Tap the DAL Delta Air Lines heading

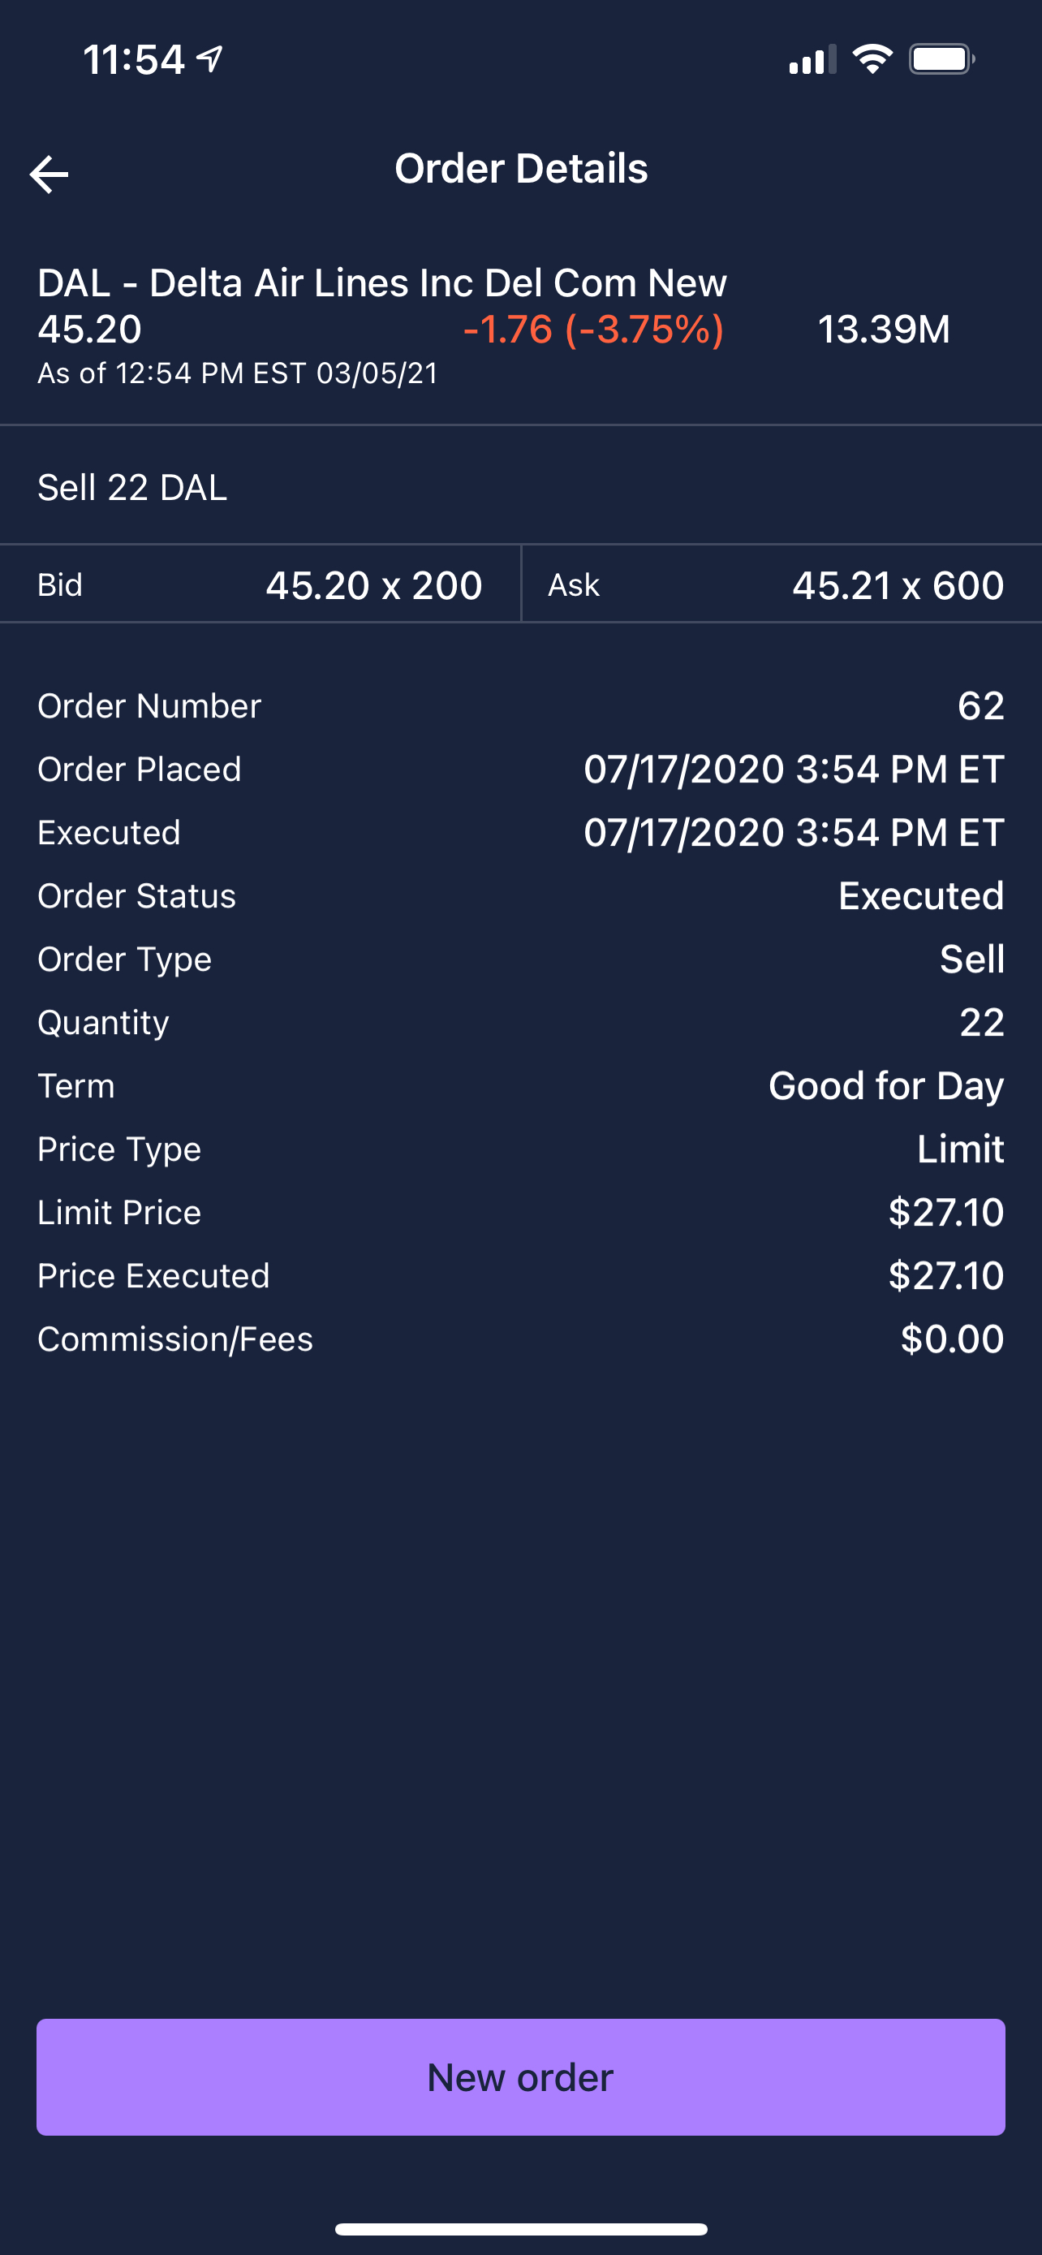click(382, 282)
